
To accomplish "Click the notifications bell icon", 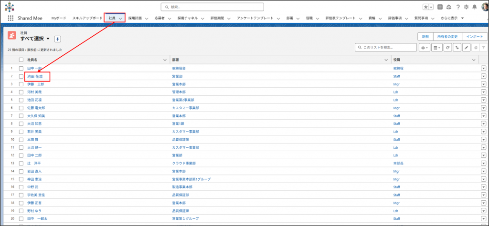I will click(x=474, y=7).
